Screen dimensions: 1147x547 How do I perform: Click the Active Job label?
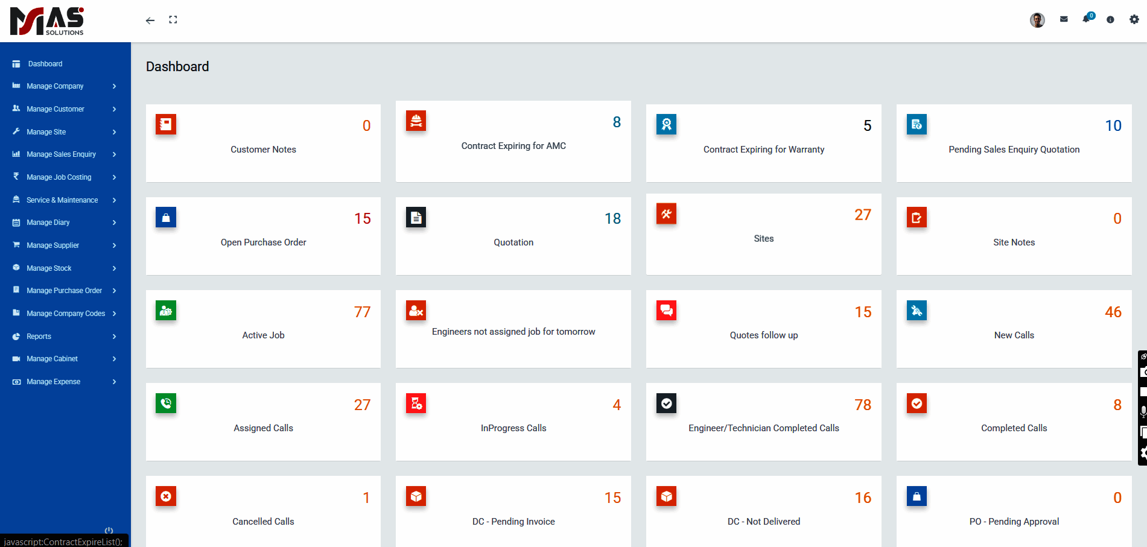coord(264,335)
